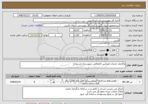148x104 pixels.
Task: Click validity time field 11:00
Action: 76,35
